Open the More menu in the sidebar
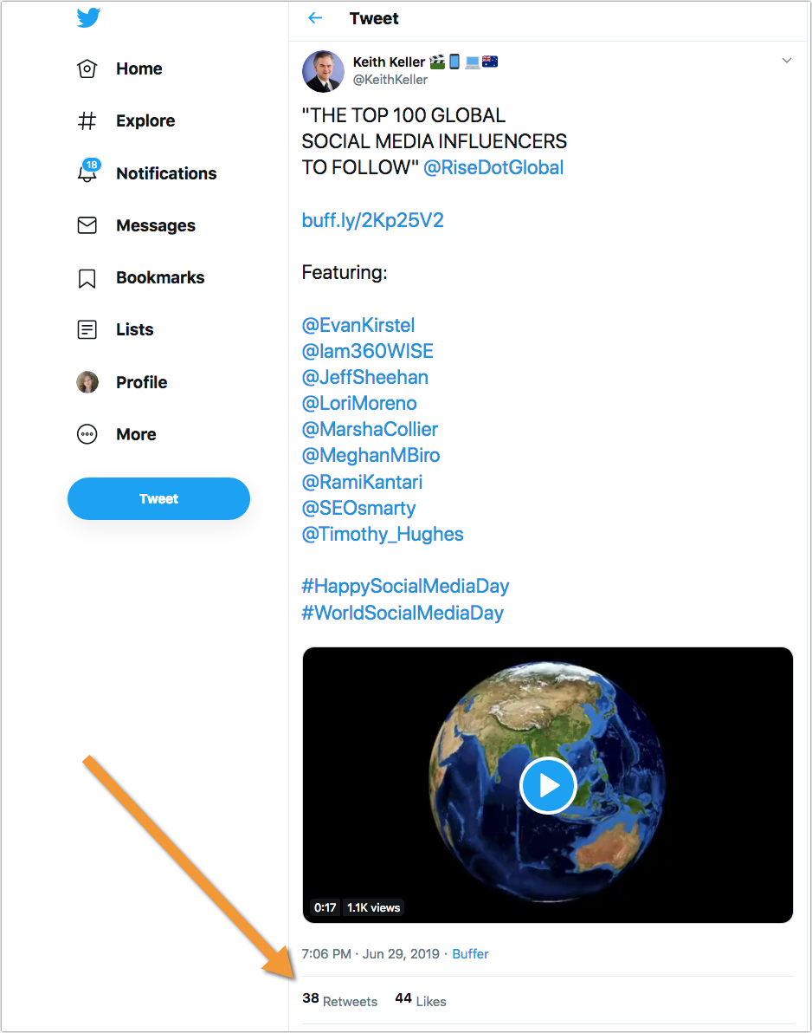The image size is (812, 1033). pyautogui.click(x=134, y=433)
